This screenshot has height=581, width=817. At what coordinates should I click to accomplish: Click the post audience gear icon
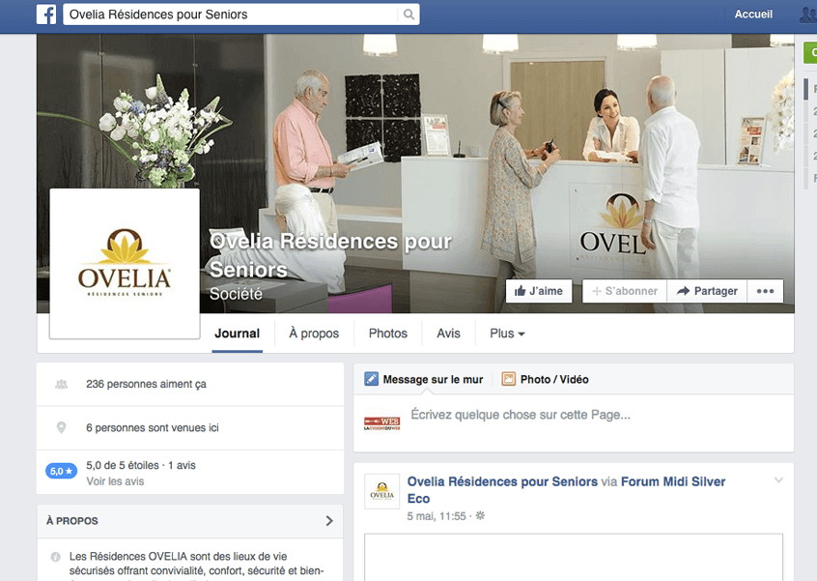tap(480, 516)
